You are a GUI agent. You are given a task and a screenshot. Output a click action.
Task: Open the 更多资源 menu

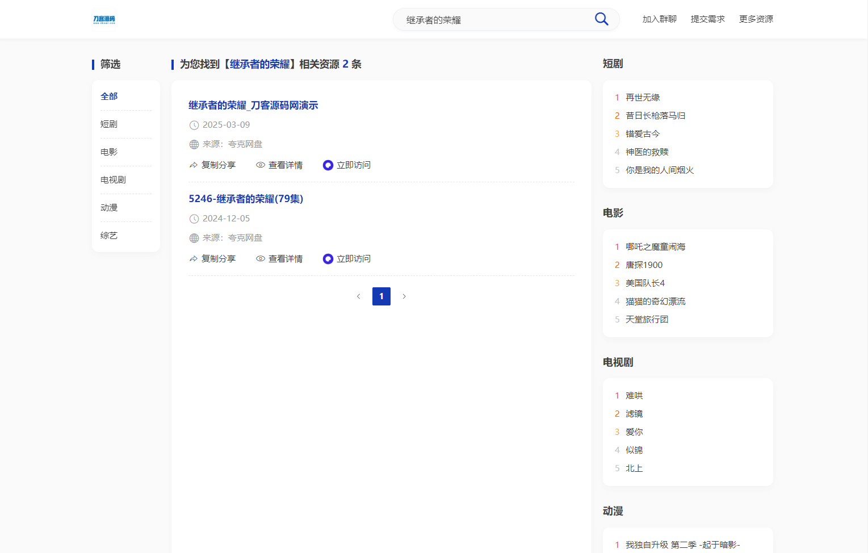(756, 19)
